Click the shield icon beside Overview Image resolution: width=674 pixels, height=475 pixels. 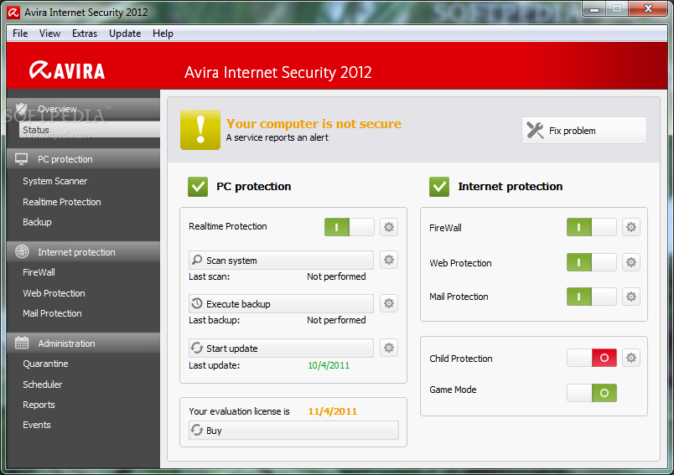point(22,109)
